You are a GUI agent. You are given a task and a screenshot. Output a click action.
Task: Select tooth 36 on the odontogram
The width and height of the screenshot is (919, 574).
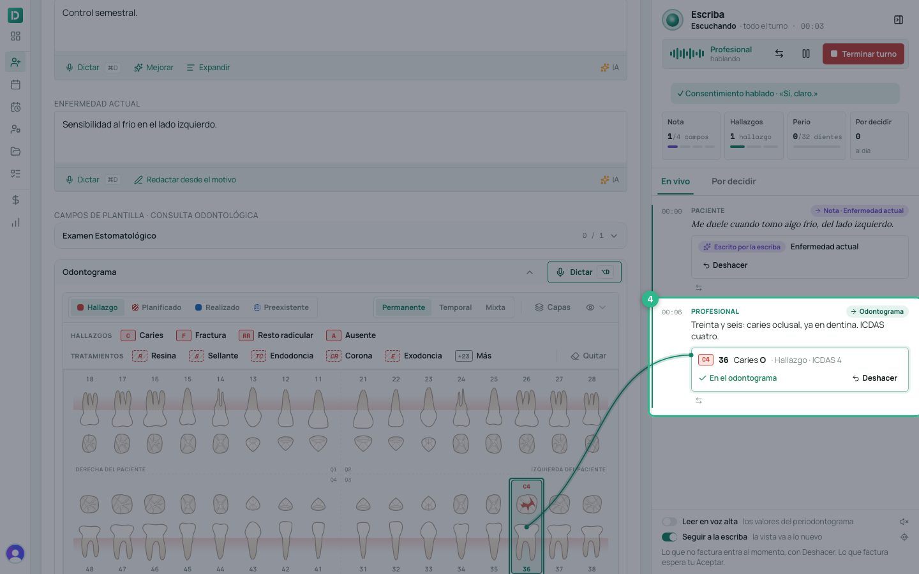[x=527, y=526]
